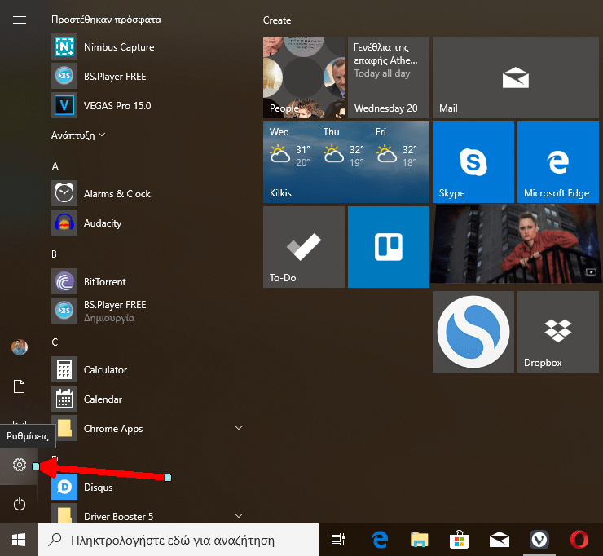Screen dimensions: 603x556
Task: Open Settings gear icon
Action: (x=20, y=465)
